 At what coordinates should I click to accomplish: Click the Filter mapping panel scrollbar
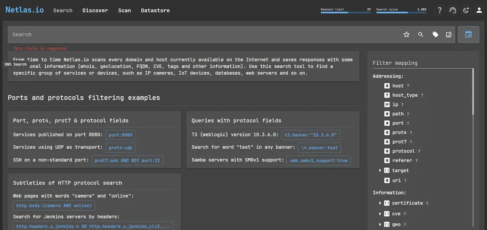[x=473, y=91]
